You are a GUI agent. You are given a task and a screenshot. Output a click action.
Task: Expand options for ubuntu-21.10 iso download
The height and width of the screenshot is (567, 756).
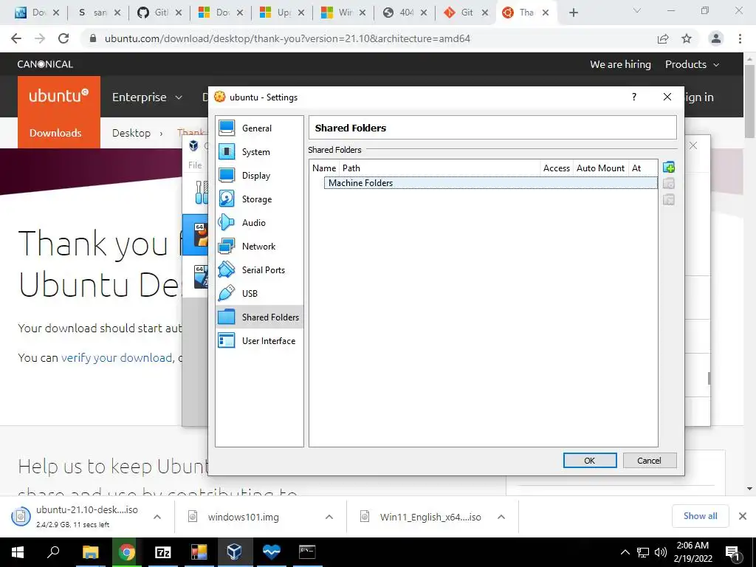(157, 517)
